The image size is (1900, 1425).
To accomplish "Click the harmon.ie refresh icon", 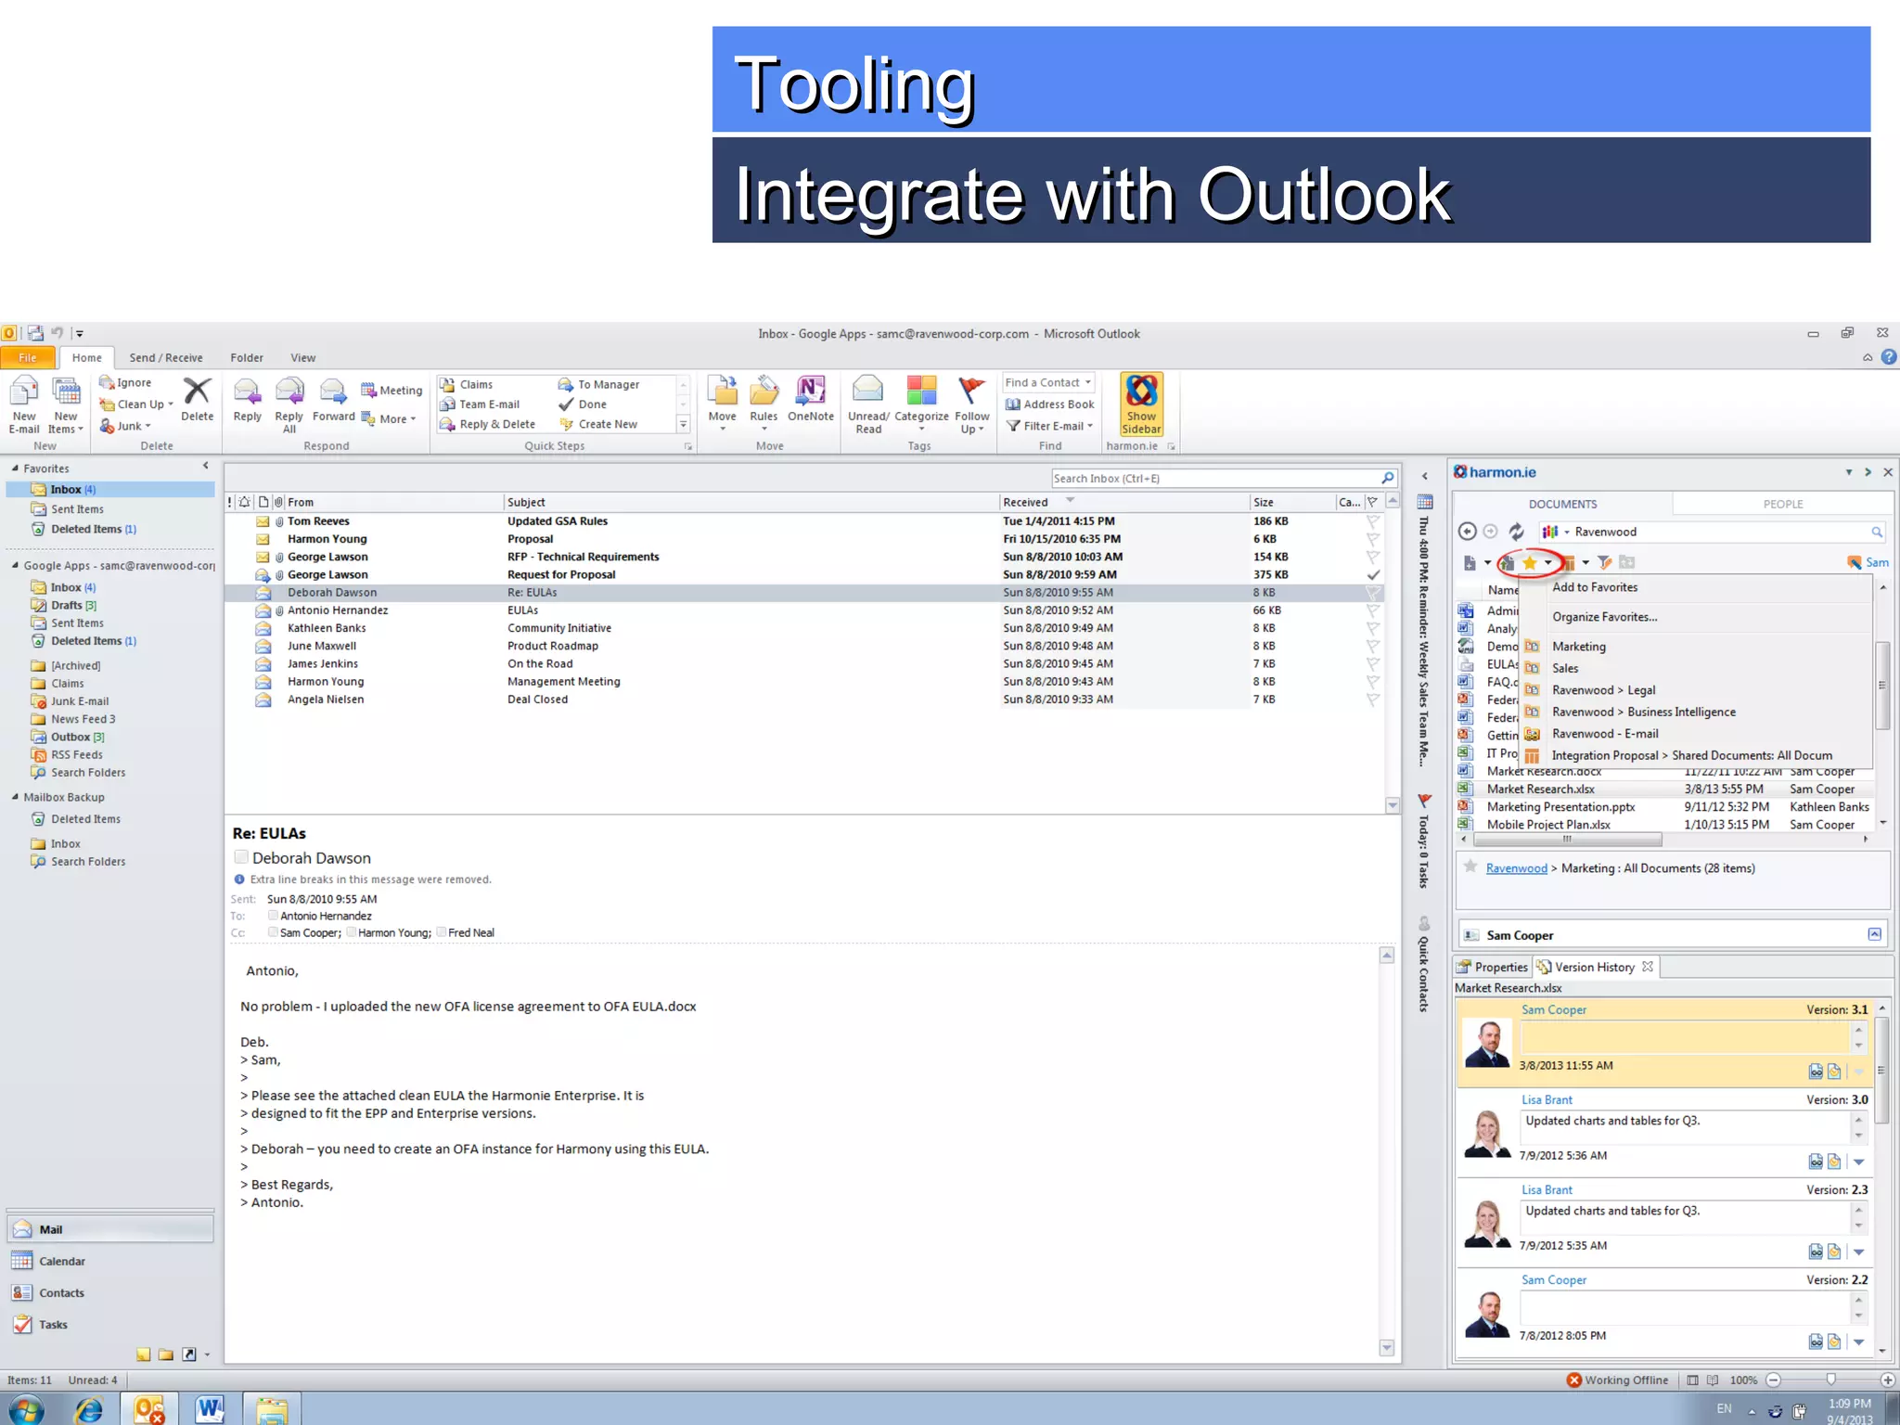I will click(1516, 532).
